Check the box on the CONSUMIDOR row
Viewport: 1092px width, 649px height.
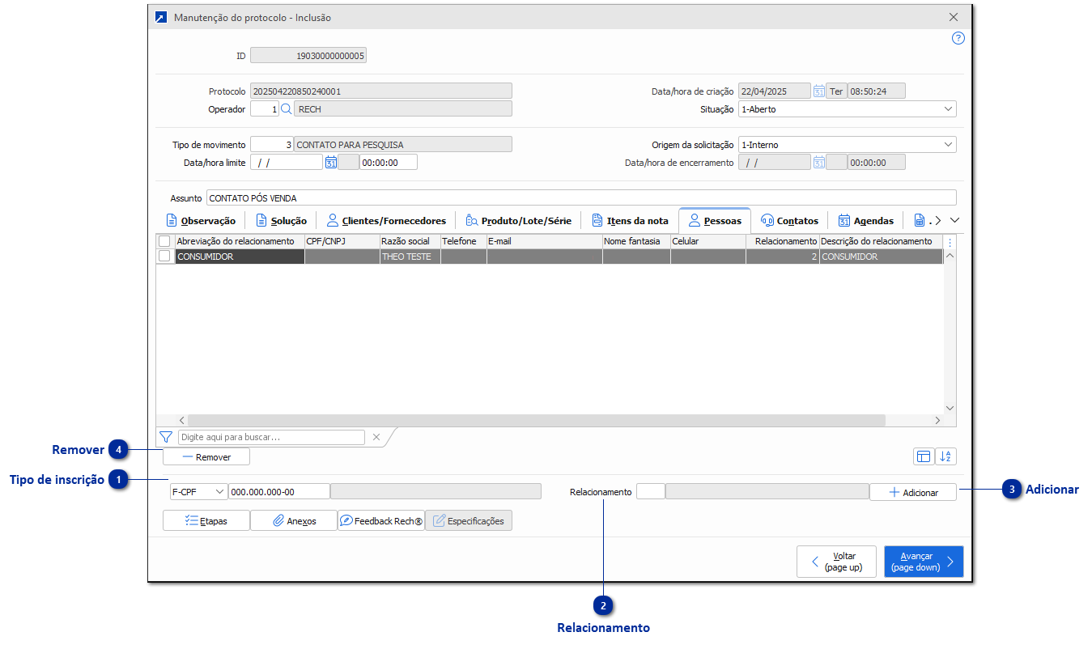164,256
